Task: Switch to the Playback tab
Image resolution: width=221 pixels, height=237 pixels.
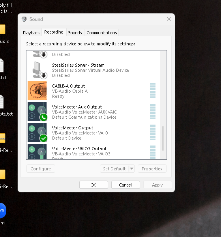Action: (31, 33)
